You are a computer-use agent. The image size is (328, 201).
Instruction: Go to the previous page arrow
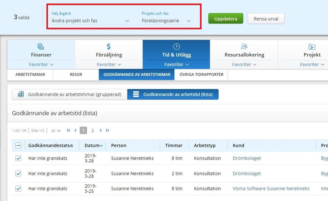tap(76, 130)
